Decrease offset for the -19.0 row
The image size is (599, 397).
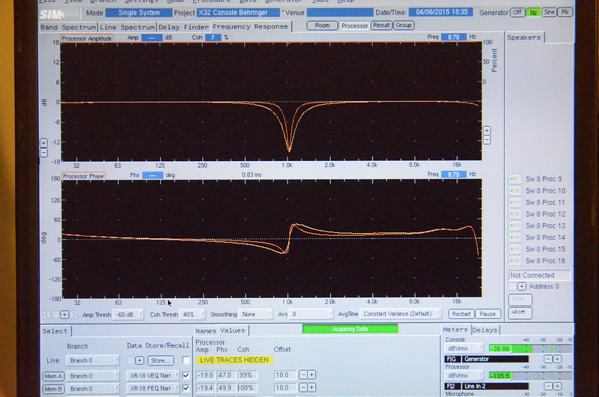pos(302,375)
